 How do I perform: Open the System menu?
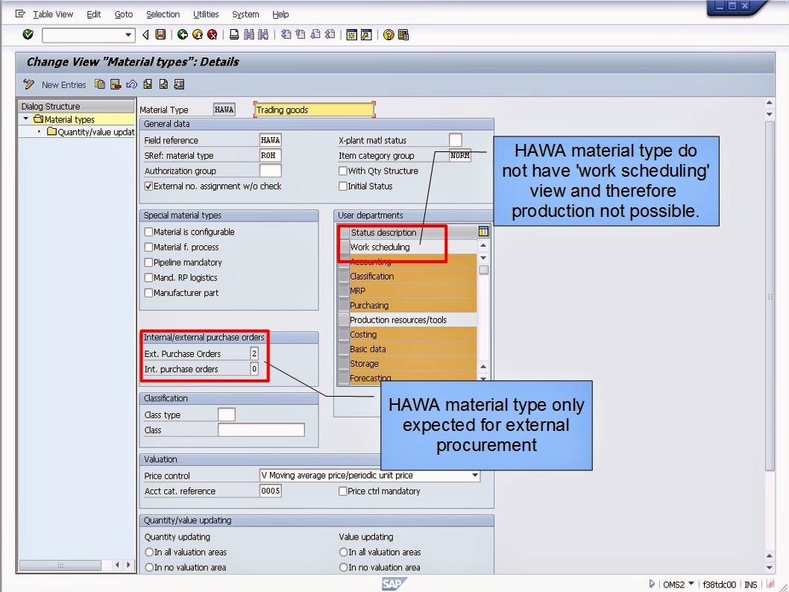(245, 14)
